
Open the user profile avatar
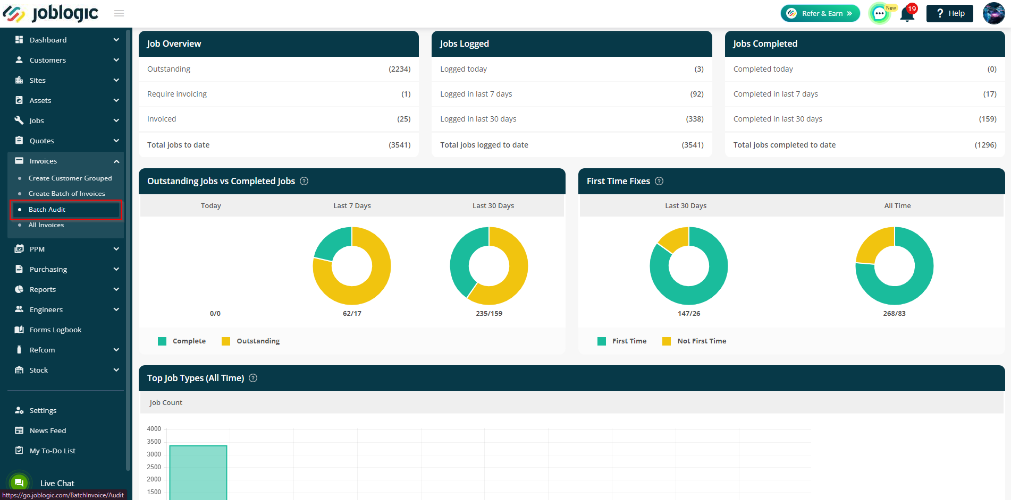(x=993, y=13)
